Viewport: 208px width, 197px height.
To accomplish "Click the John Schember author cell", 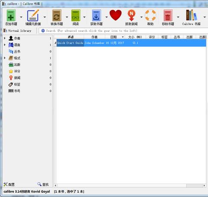I will [x=94, y=43].
